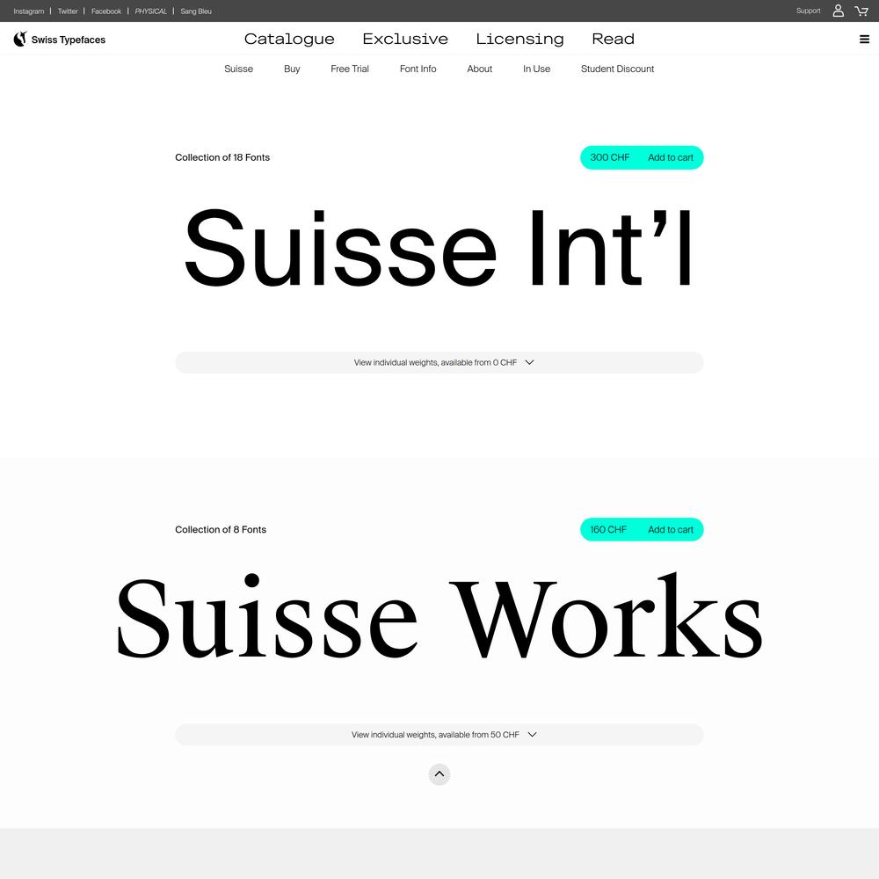The image size is (879, 879).
Task: Expand Suisse Int'l individual weights
Action: [x=439, y=363]
